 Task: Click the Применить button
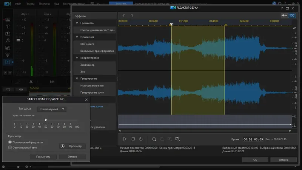pos(43,156)
